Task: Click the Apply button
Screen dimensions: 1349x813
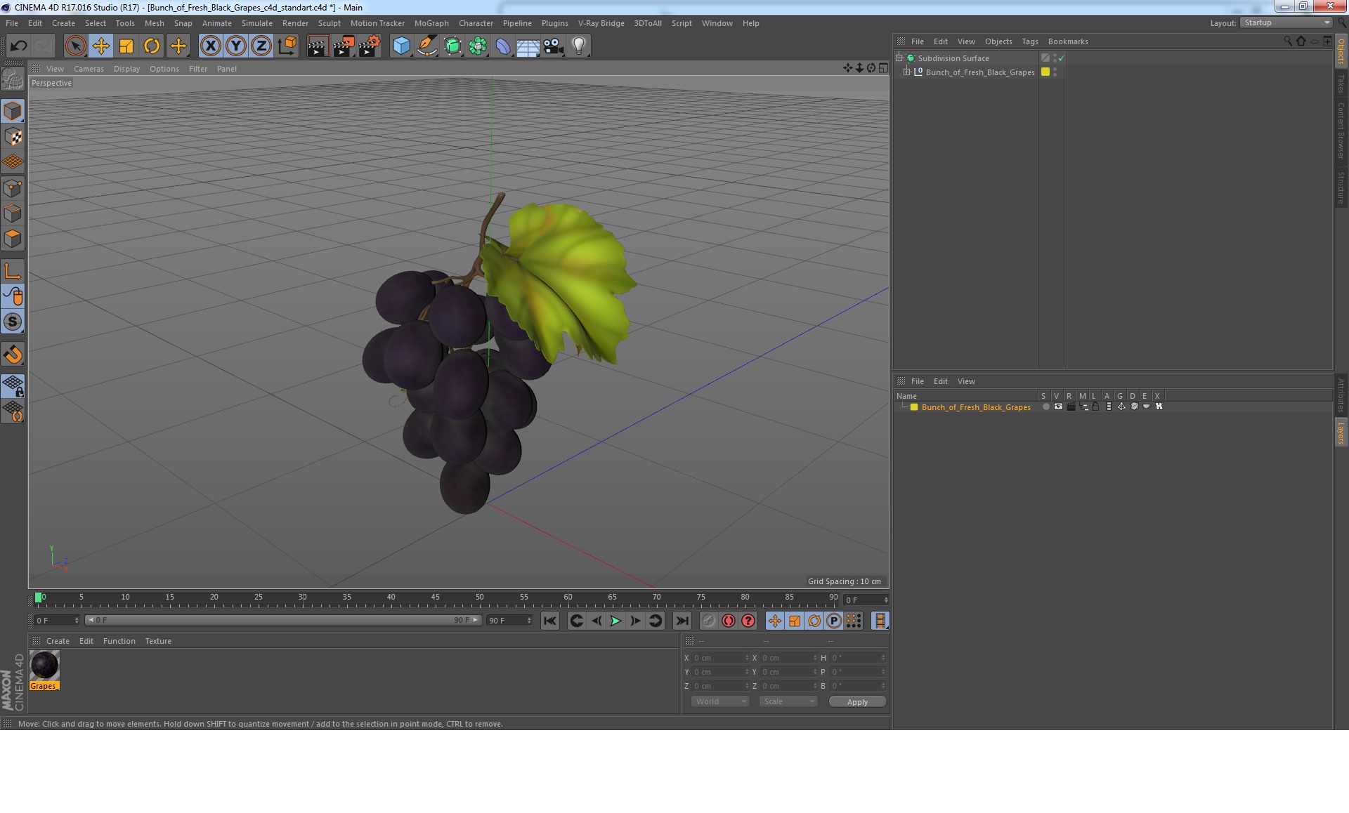Action: coord(857,702)
